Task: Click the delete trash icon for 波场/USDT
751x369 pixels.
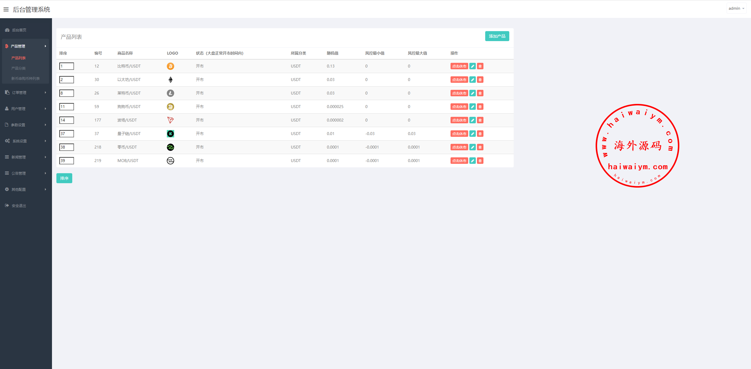Action: [x=480, y=120]
